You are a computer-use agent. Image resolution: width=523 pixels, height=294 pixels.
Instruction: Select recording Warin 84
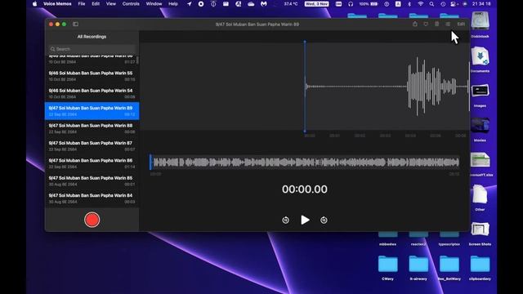pyautogui.click(x=92, y=198)
